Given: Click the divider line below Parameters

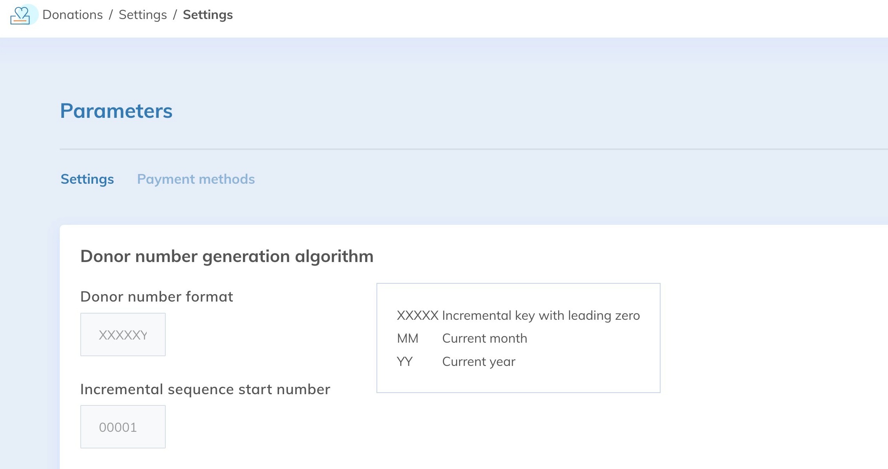Looking at the screenshot, I should (466, 149).
